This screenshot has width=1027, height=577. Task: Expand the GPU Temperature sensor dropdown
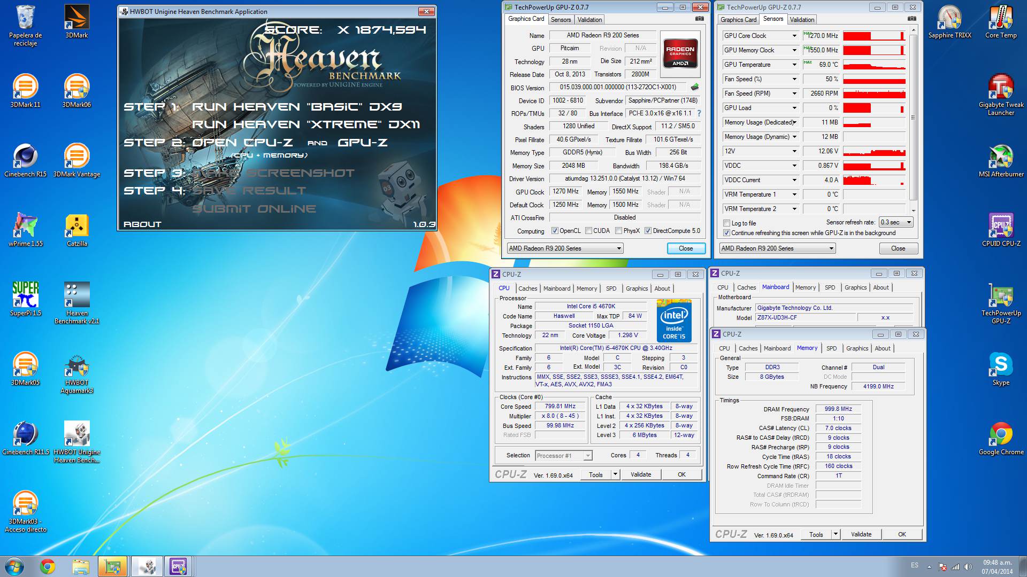pyautogui.click(x=794, y=65)
